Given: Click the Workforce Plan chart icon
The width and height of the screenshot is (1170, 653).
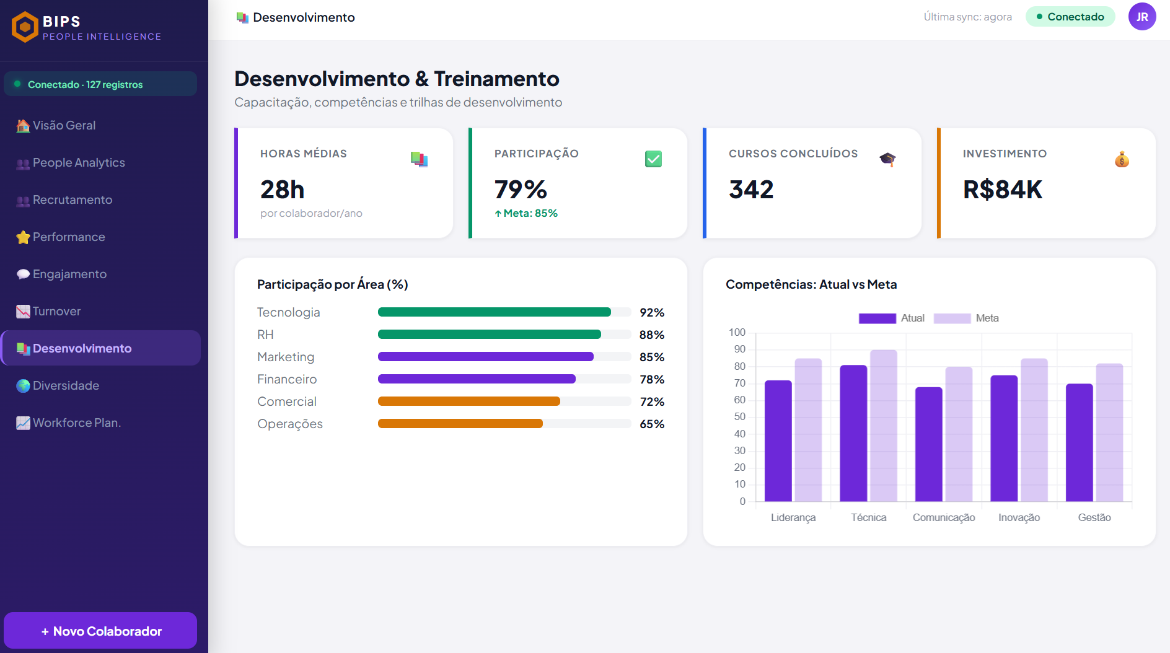Looking at the screenshot, I should click(x=23, y=423).
